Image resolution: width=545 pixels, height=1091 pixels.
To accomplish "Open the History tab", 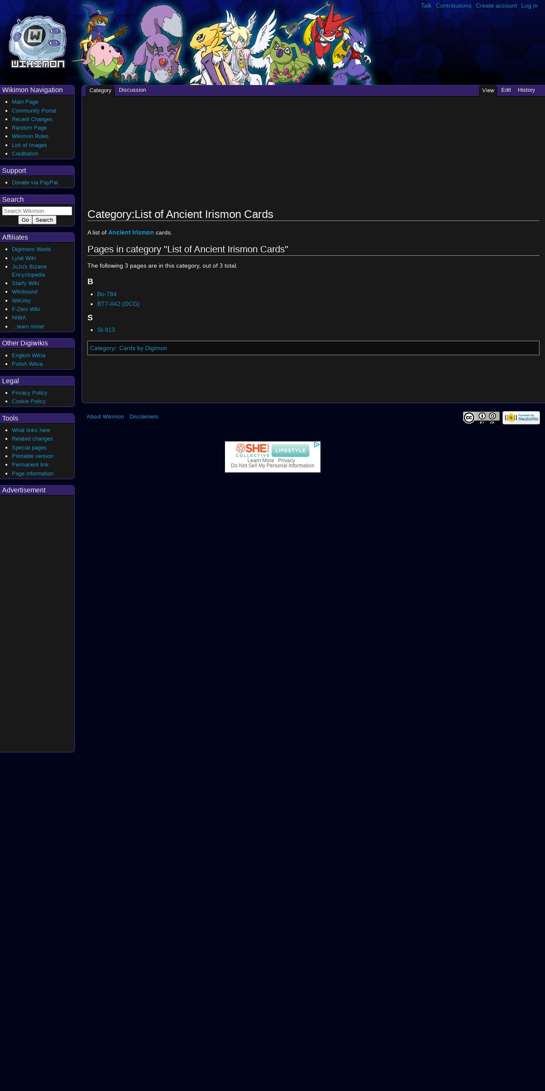I will point(526,90).
